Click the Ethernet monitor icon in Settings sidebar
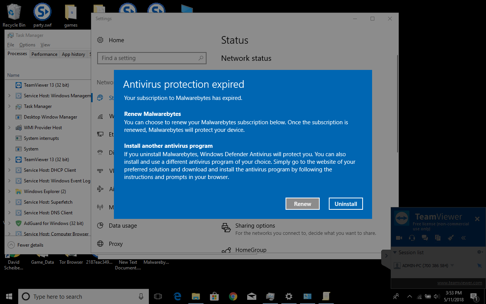Viewport: 486px width, 304px height. (100, 135)
